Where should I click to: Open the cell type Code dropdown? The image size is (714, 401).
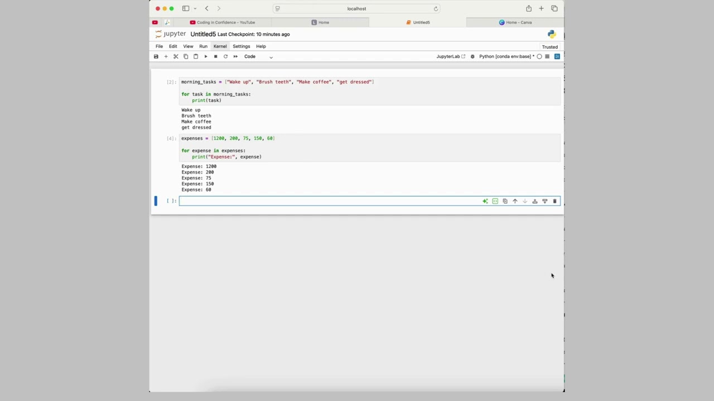258,56
